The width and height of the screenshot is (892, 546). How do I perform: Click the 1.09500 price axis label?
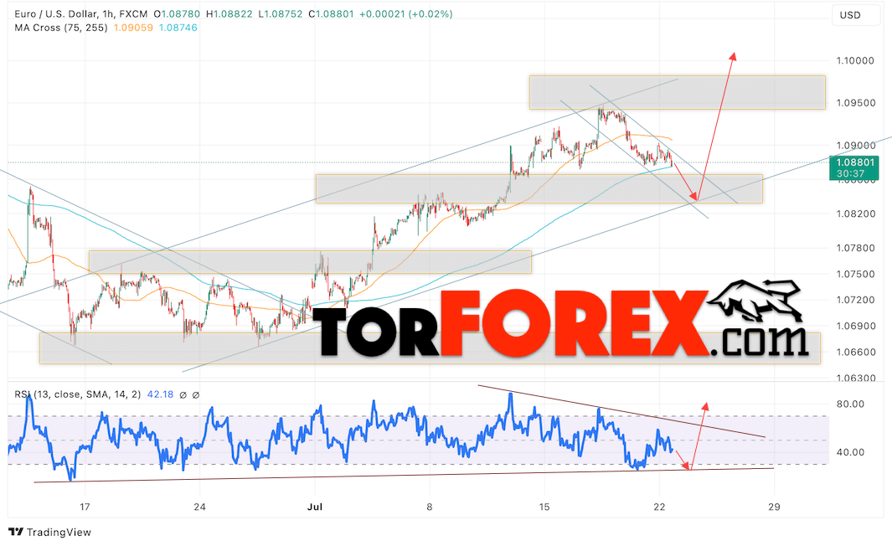point(854,103)
